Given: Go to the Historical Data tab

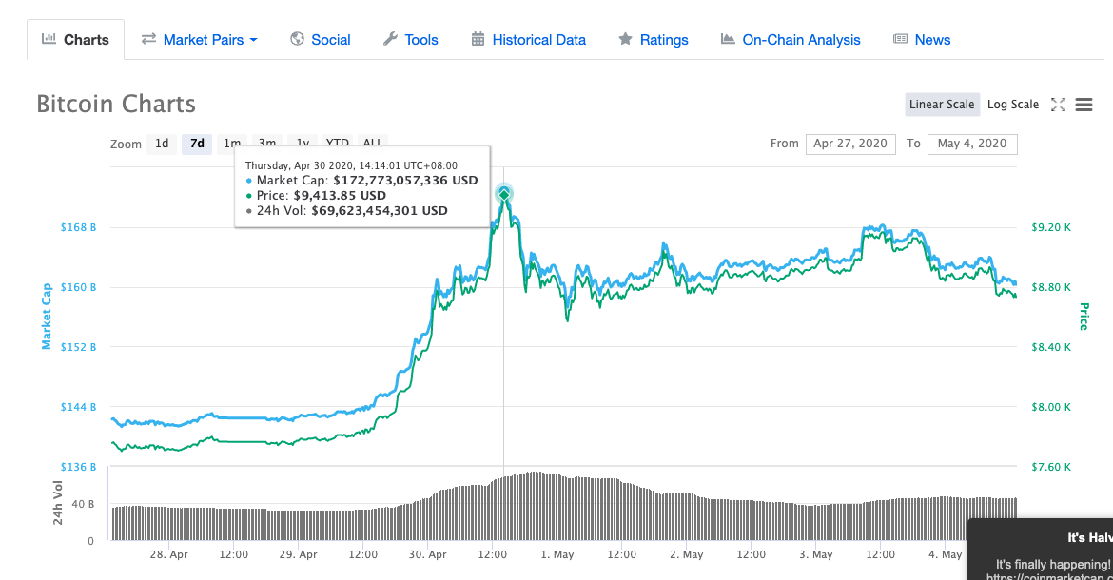Looking at the screenshot, I should [529, 40].
